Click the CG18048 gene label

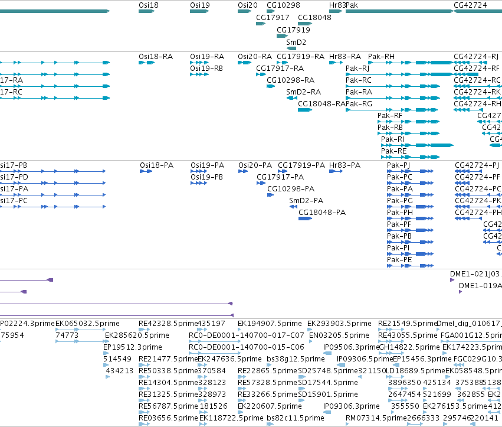coord(314,18)
